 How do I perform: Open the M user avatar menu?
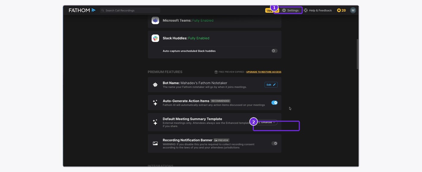[353, 10]
